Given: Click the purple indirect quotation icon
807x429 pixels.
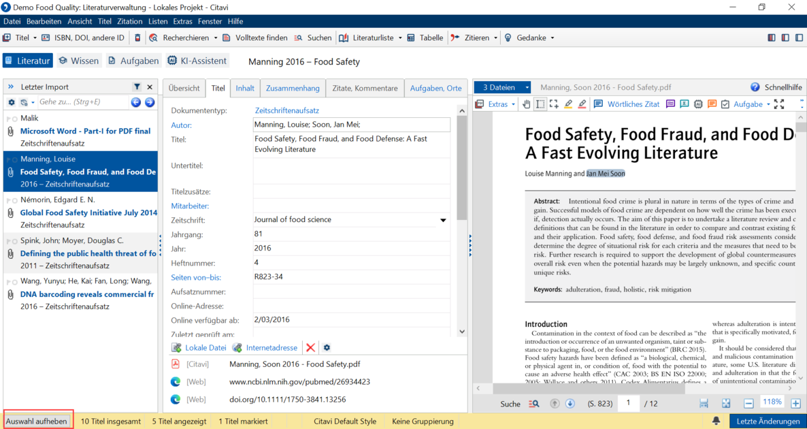Looking at the screenshot, I should 670,104.
